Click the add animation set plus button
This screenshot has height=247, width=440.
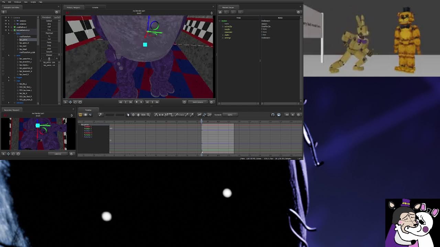pos(3,12)
